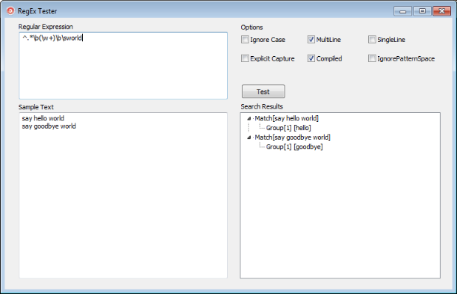Run the Test button
This screenshot has height=294, width=457.
(x=263, y=92)
